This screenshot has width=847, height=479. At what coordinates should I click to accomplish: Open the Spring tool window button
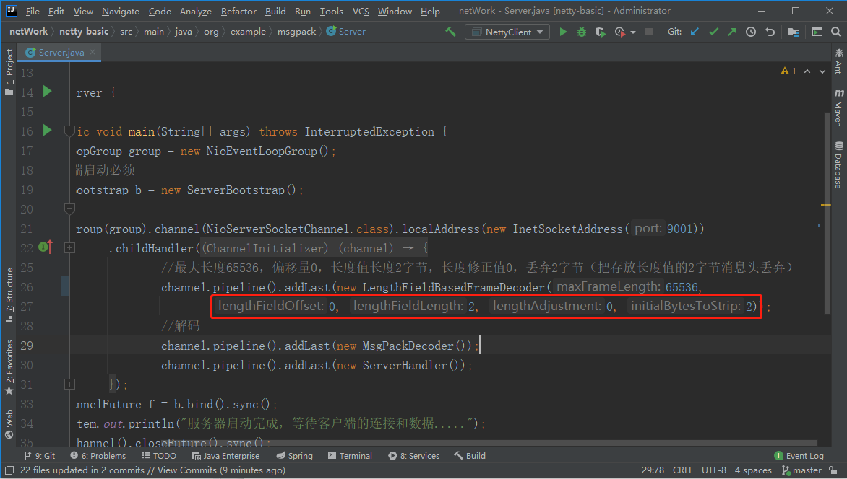[294, 456]
